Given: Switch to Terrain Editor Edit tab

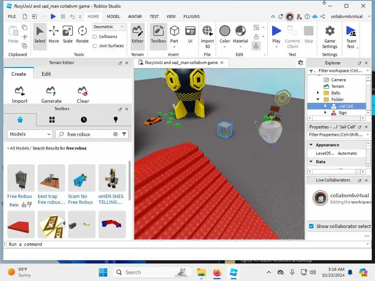Looking at the screenshot, I should click(x=46, y=74).
